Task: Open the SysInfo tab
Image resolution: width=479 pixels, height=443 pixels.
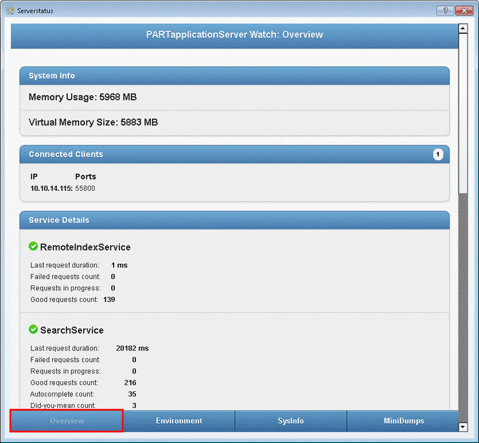Action: 291,421
